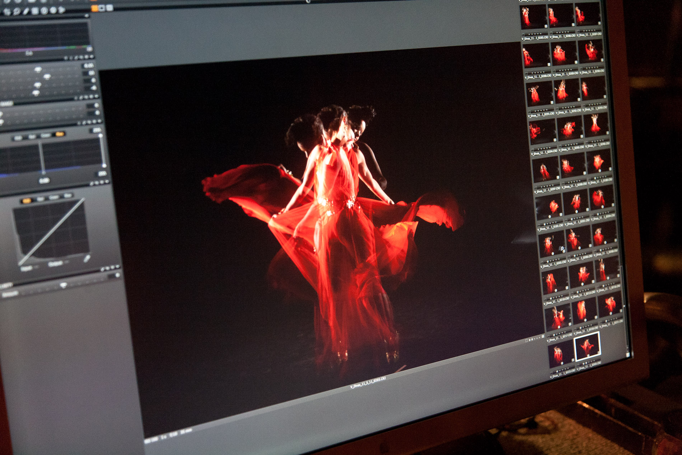Click the square crop tool icon
This screenshot has width=682, height=455.
[35, 11]
